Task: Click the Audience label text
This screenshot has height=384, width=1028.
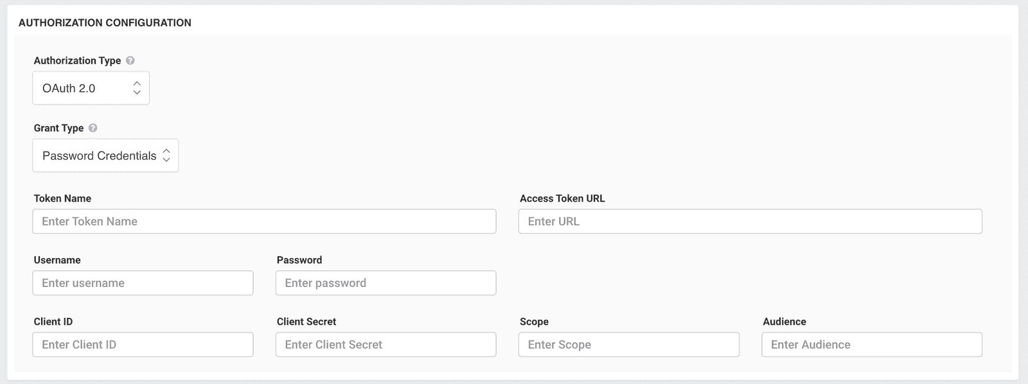Action: click(784, 322)
